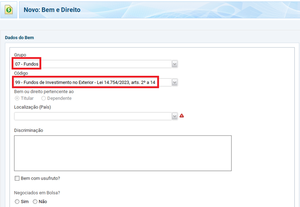Click inside the Discriminação text area
The image size is (300, 207).
coord(123,153)
